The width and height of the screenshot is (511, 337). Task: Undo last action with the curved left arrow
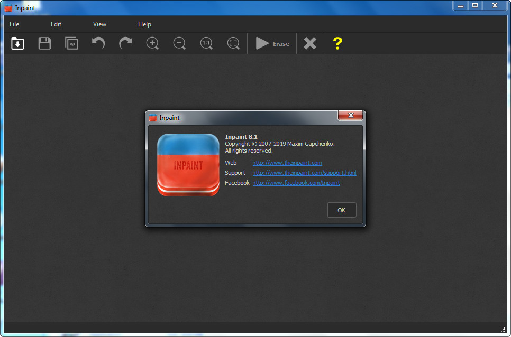pos(98,43)
